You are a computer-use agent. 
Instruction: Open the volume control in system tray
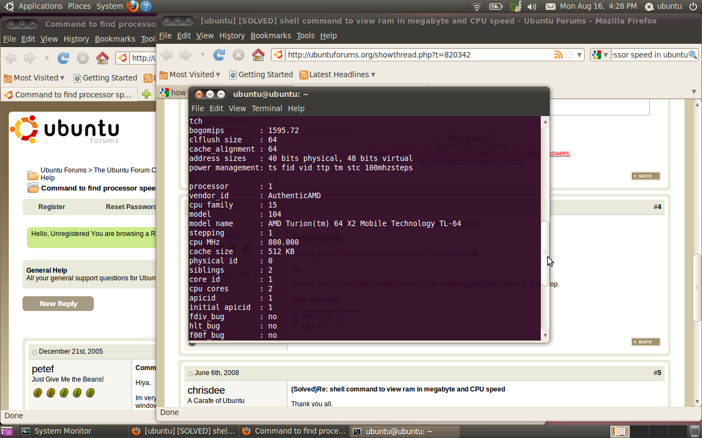tap(531, 7)
